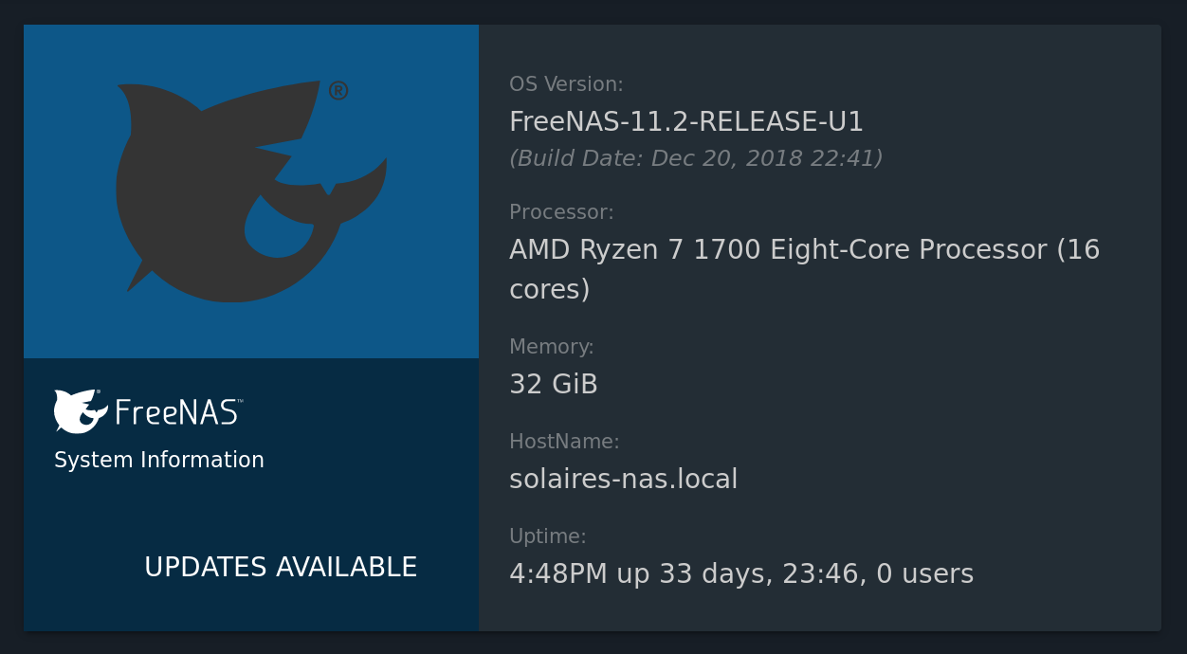1187x654 pixels.
Task: Select the System Information title
Action: [x=159, y=460]
